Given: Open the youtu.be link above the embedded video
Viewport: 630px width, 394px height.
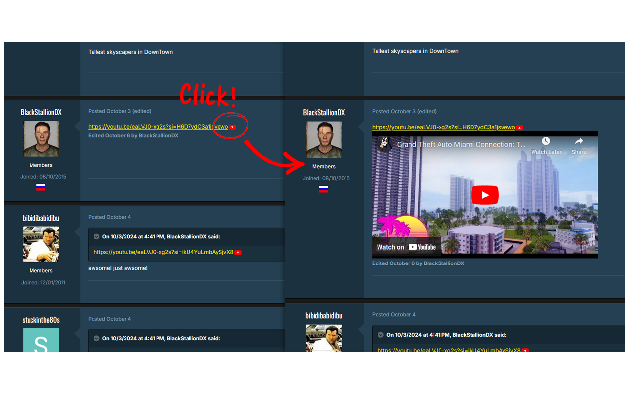Looking at the screenshot, I should [443, 127].
